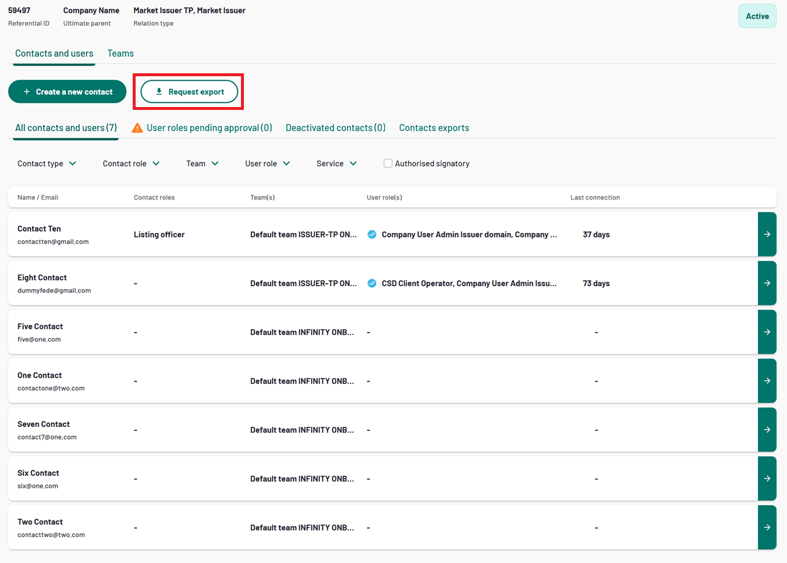Expand the Contact type filter
Screen dimensions: 787x563
(x=47, y=163)
